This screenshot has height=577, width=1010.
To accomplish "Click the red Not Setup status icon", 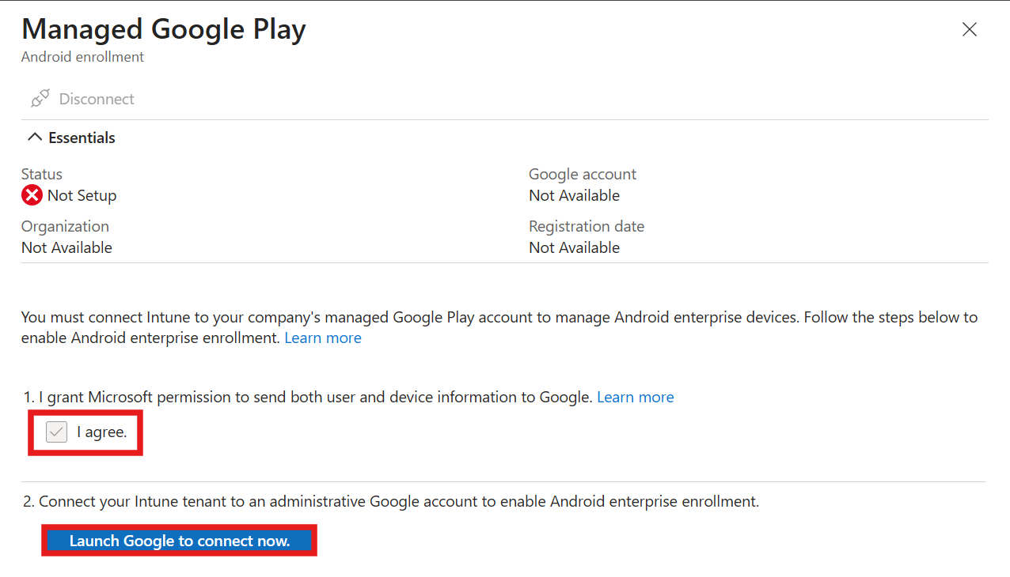I will [32, 195].
